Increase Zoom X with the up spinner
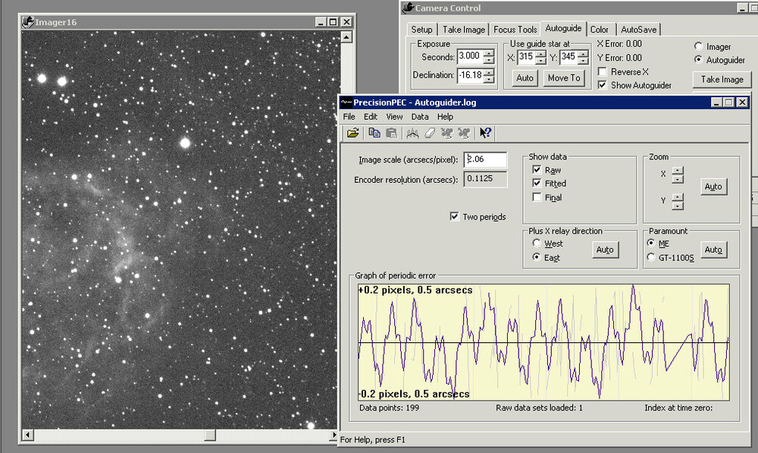This screenshot has height=453, width=758. pyautogui.click(x=678, y=170)
